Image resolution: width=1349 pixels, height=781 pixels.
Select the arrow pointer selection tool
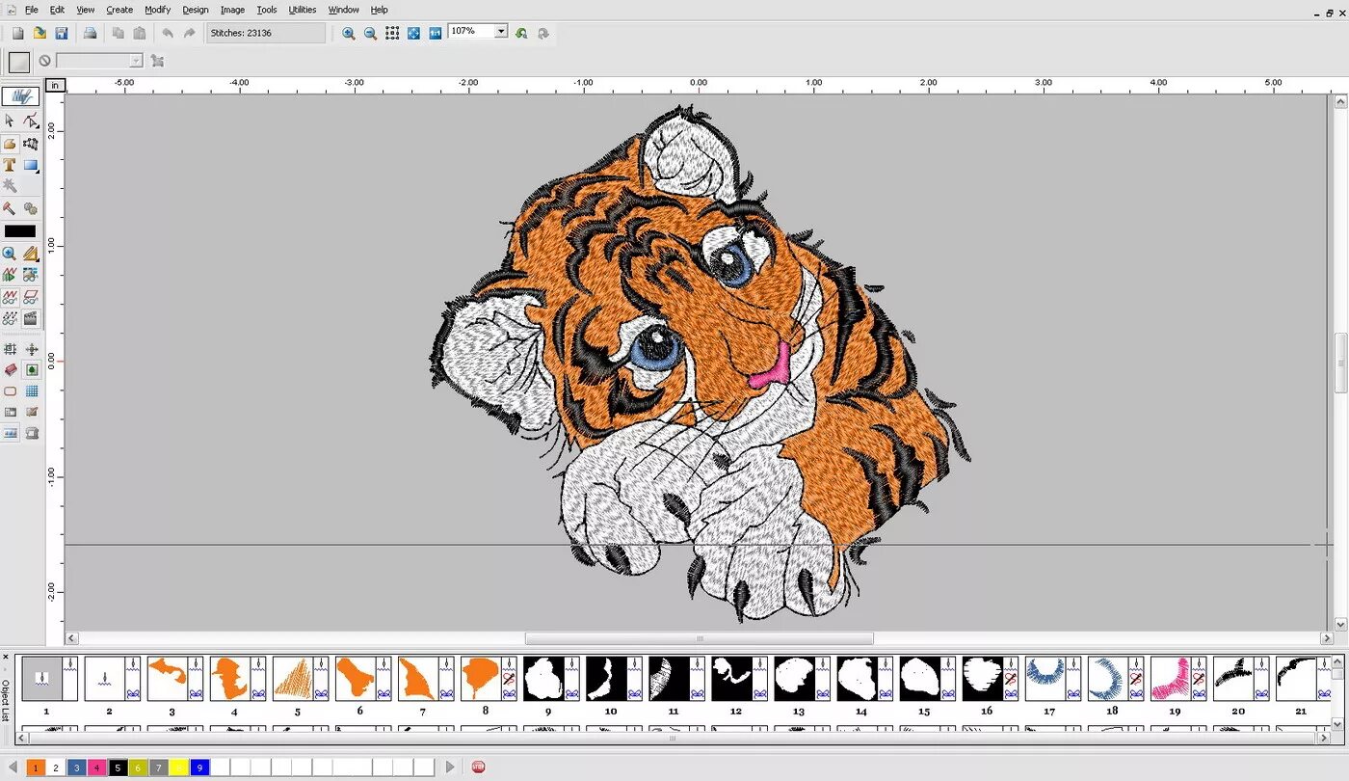click(10, 121)
